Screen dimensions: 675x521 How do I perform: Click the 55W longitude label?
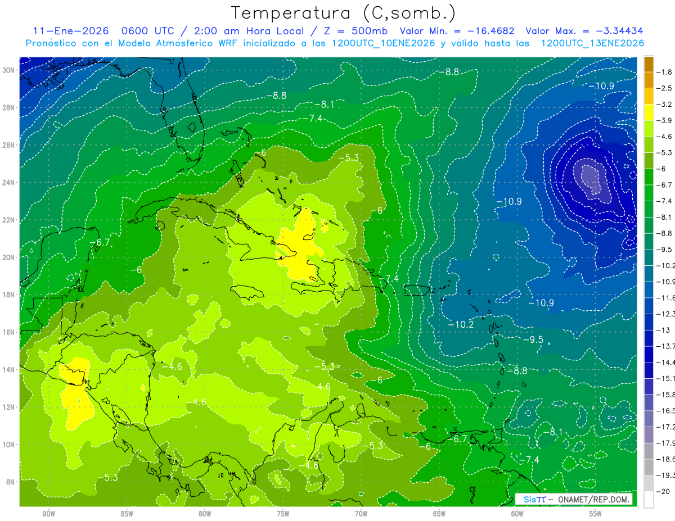tap(596, 514)
